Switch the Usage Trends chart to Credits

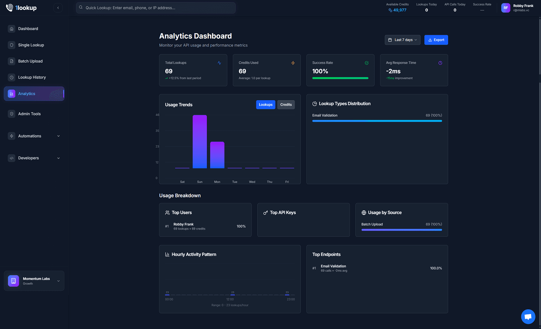(286, 105)
